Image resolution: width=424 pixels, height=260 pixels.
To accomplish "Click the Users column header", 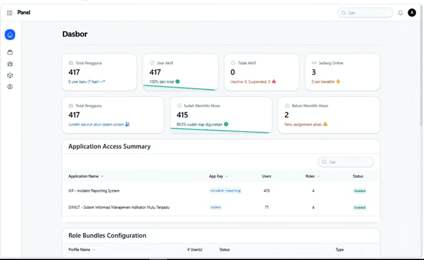I will point(266,176).
